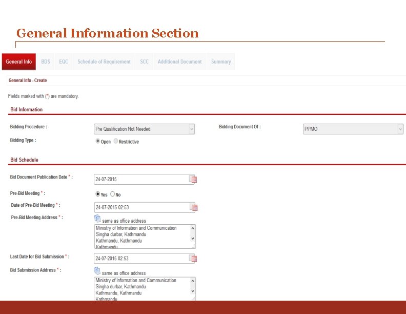Open the Additional Document tab
Screen dimensions: 406x314
pyautogui.click(x=180, y=62)
